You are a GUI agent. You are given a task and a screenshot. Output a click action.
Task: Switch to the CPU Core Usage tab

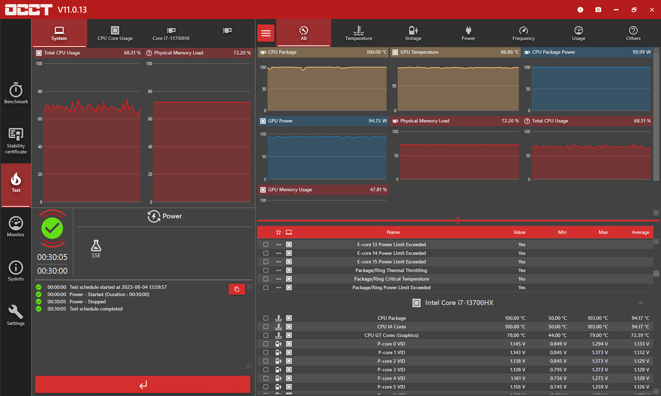[x=115, y=33]
